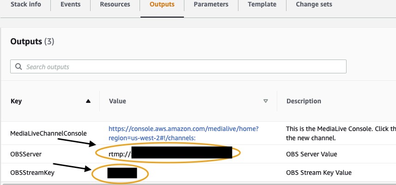Image resolution: width=396 pixels, height=185 pixels.
Task: Click the rtmp server value
Action: pyautogui.click(x=170, y=153)
